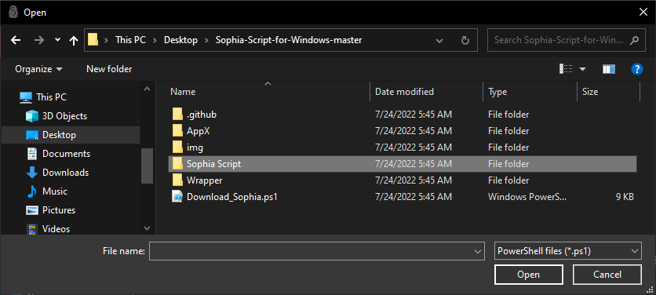
Task: Click the navigation pane scrollbar thumb
Action: (x=147, y=166)
